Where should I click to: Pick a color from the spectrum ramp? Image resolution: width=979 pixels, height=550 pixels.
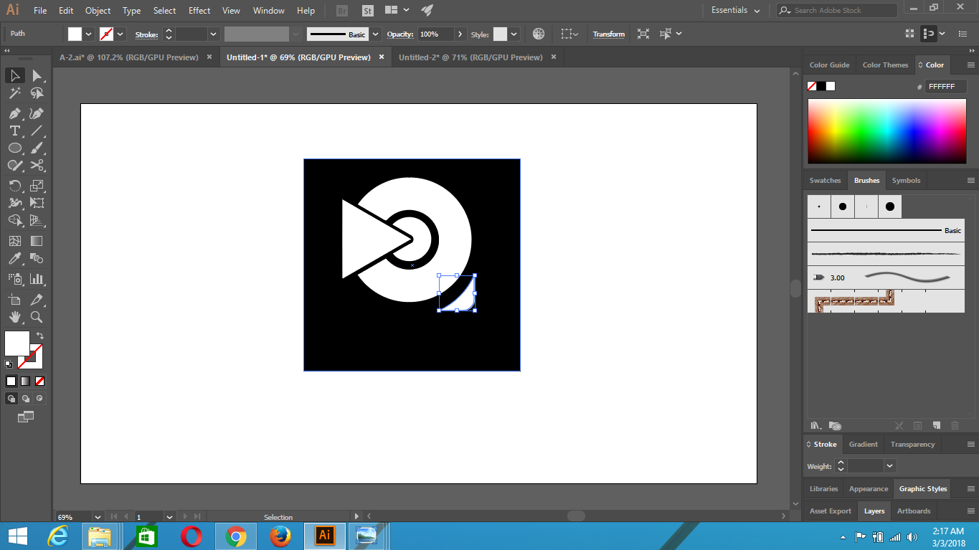click(x=886, y=131)
